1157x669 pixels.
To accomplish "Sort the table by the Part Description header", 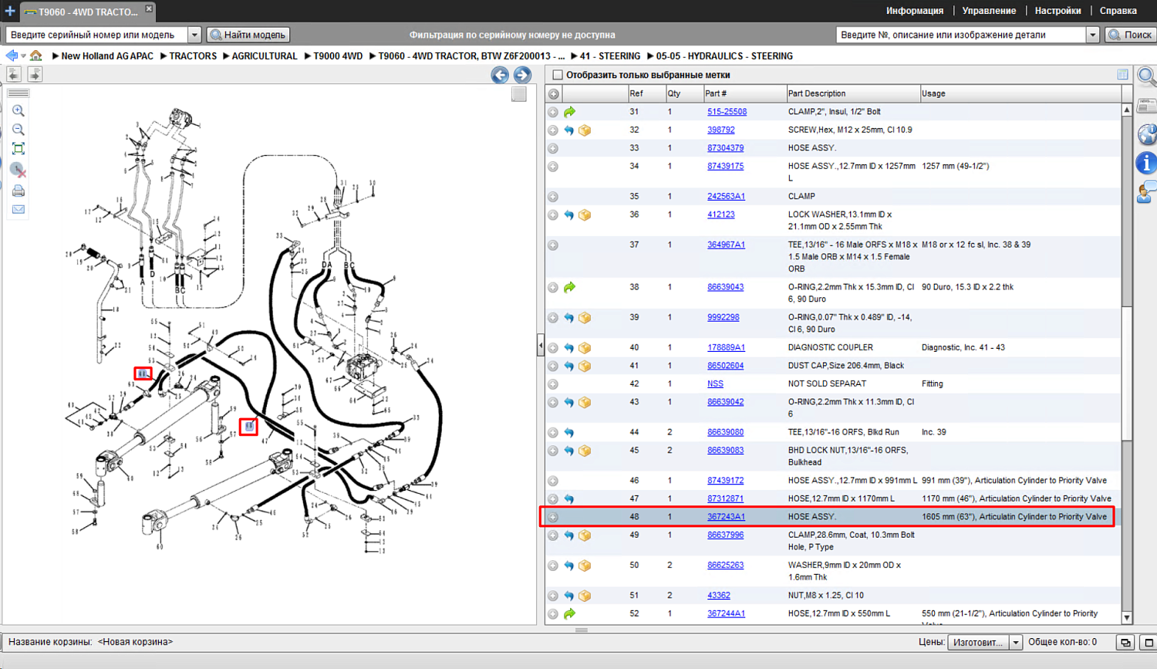I will tap(852, 94).
